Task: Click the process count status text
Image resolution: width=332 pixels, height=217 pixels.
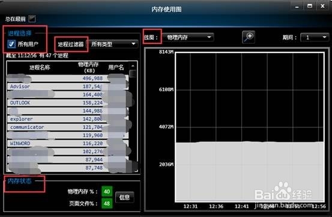Action: pyautogui.click(x=37, y=55)
